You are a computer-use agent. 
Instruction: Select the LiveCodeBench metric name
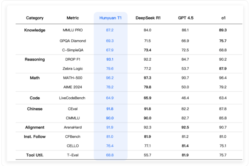(x=72, y=98)
